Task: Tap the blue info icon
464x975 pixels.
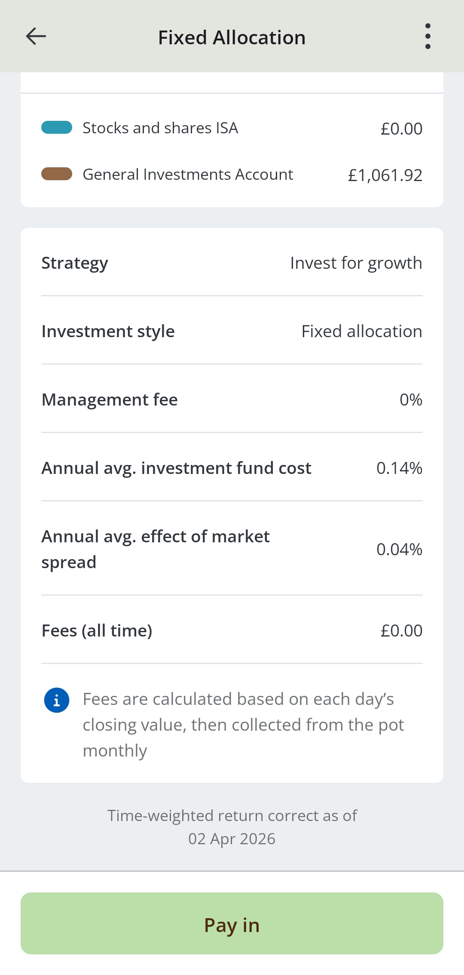Action: (x=57, y=700)
